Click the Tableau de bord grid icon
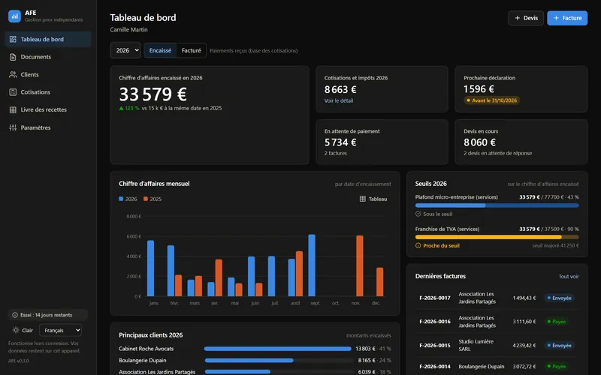Image resolution: width=601 pixels, height=375 pixels. [13, 39]
